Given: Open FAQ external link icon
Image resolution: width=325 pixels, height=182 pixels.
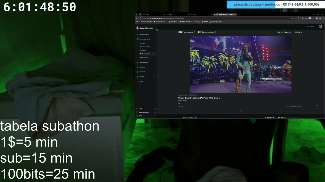Looking at the screenshot, I should pyautogui.click(x=155, y=109).
